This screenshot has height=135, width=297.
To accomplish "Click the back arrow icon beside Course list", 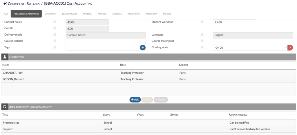I will pos(5,3).
